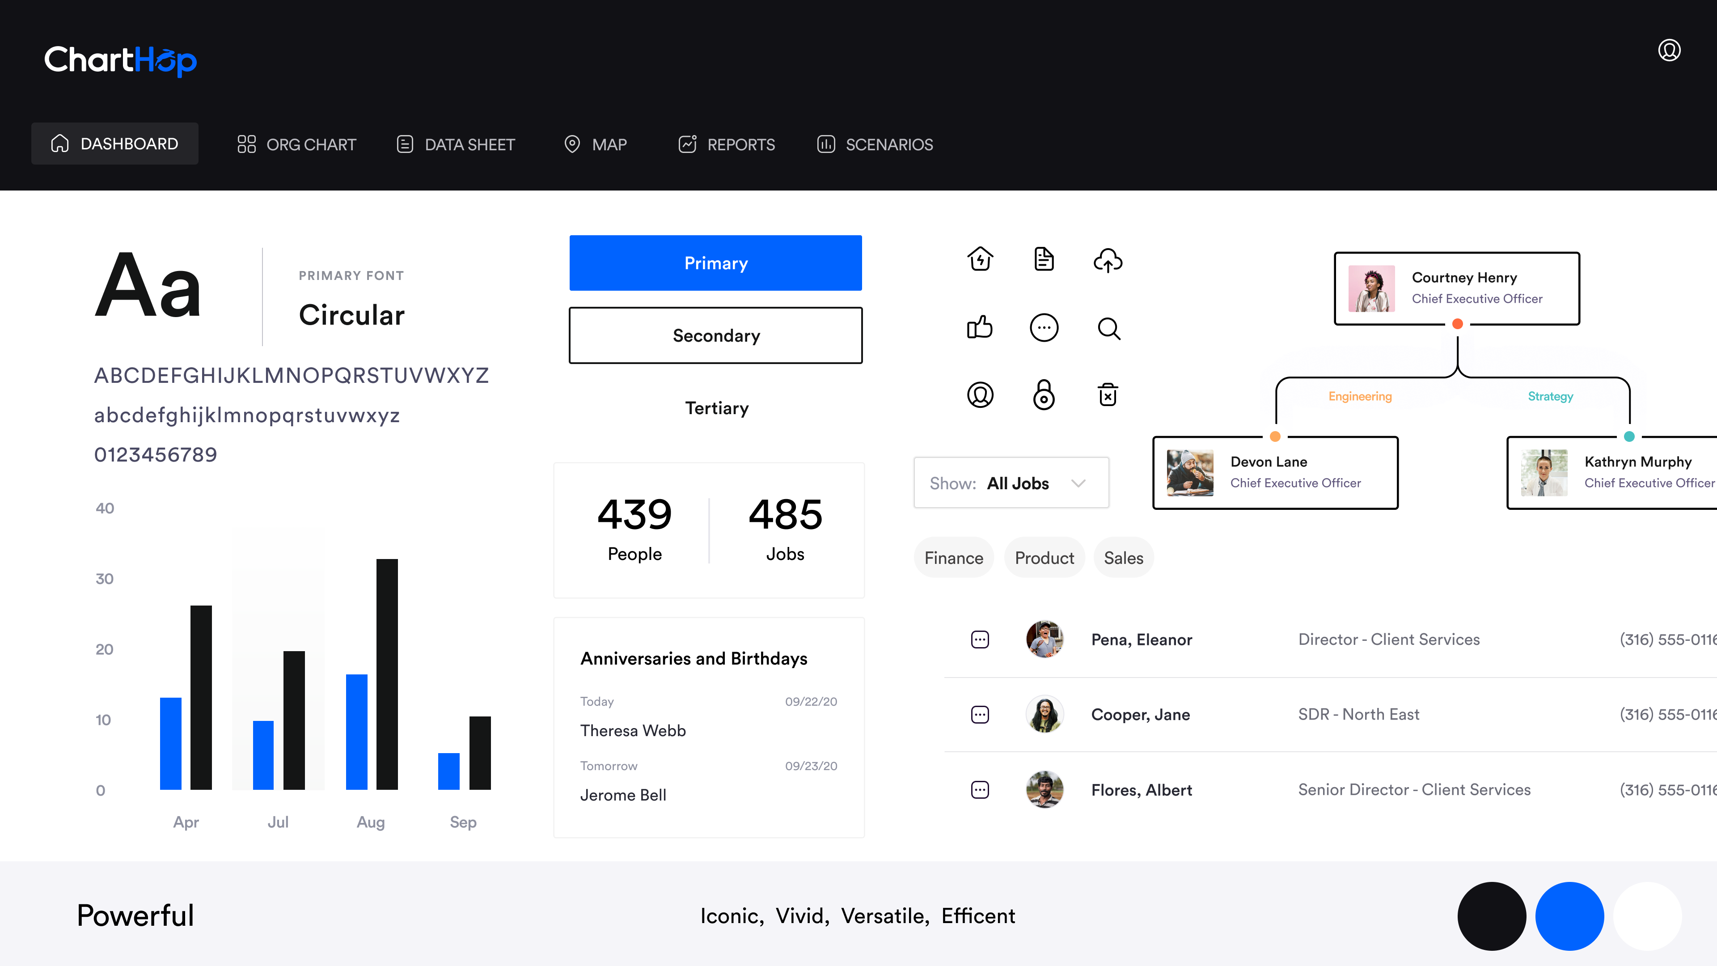This screenshot has width=1717, height=966.
Task: Open options menu for Pena, Eleanor row
Action: (980, 640)
